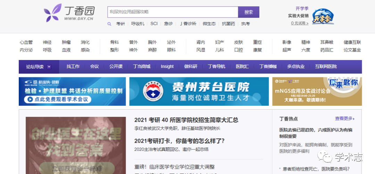Go to the 骨科 section

click(114, 43)
